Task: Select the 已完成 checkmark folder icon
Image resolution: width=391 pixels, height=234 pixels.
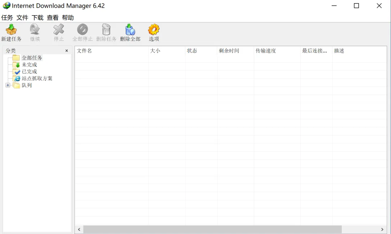Action: click(16, 72)
